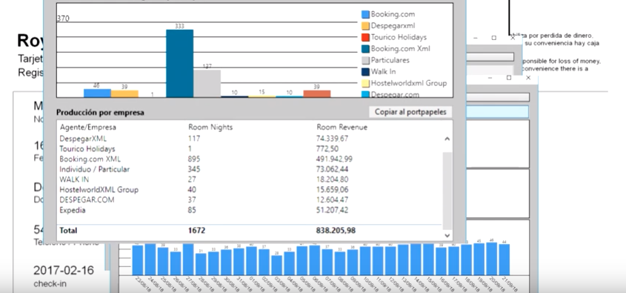Click the 895 room nights value
Image resolution: width=626 pixels, height=293 pixels.
point(194,159)
